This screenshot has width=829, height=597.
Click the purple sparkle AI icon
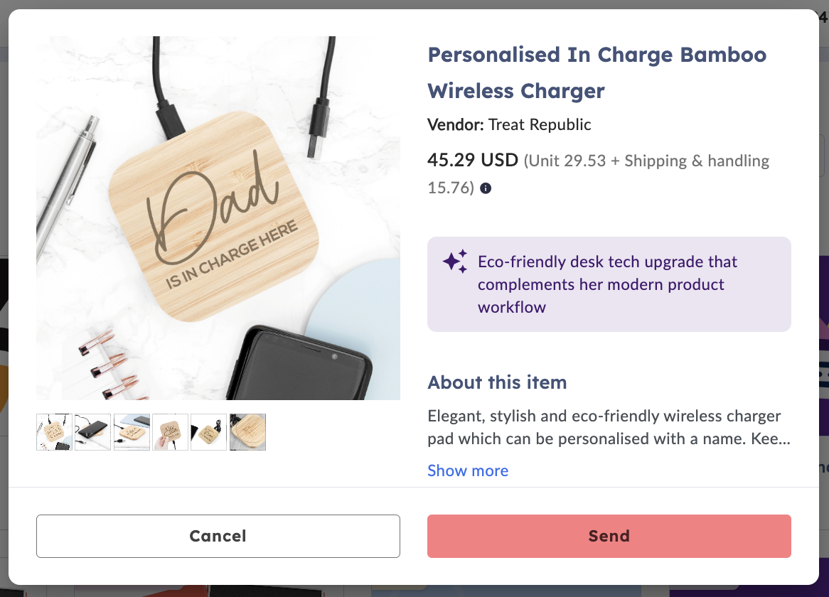[x=455, y=262]
